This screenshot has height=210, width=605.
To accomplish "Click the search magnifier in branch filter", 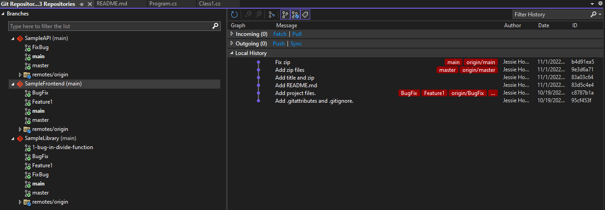I will tap(216, 26).
